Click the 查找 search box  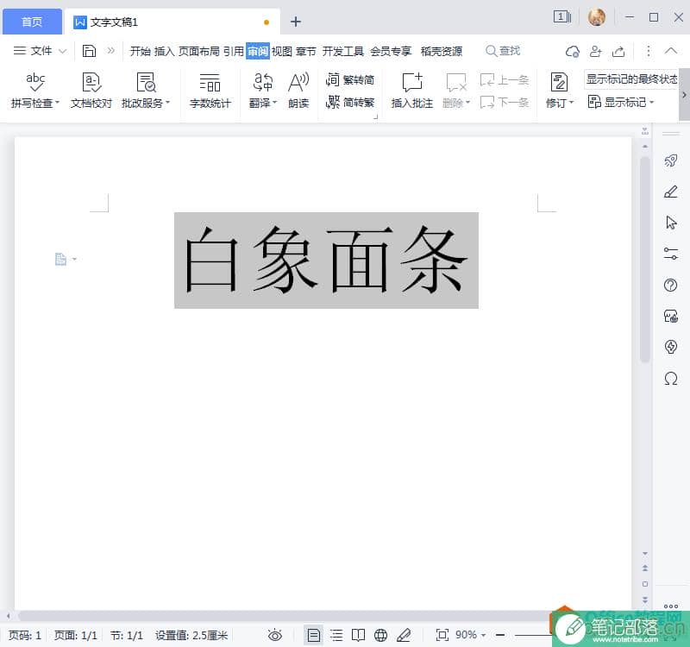[503, 51]
